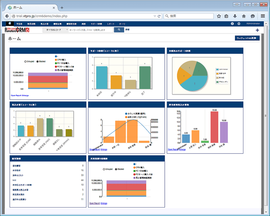
Task: Click the blue search magnifier button
Action: point(119,30)
